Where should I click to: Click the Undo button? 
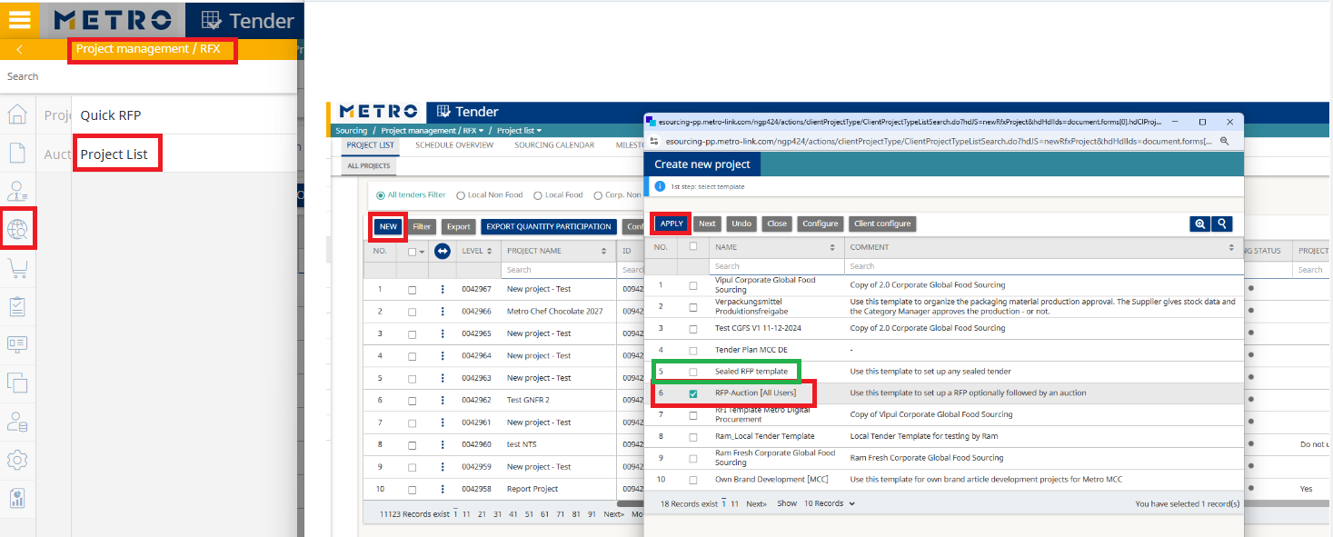tap(741, 224)
